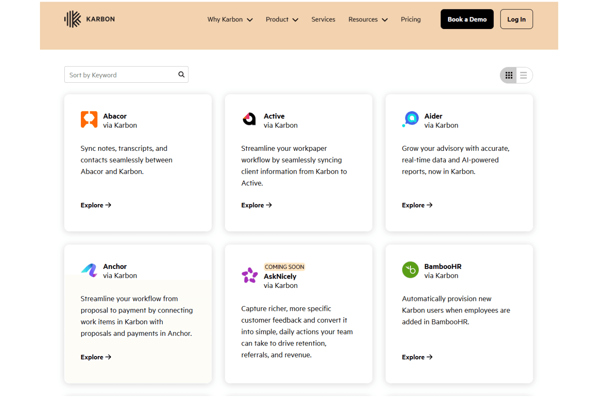Click the COMING SOON badge
The image size is (598, 398).
pos(284,267)
